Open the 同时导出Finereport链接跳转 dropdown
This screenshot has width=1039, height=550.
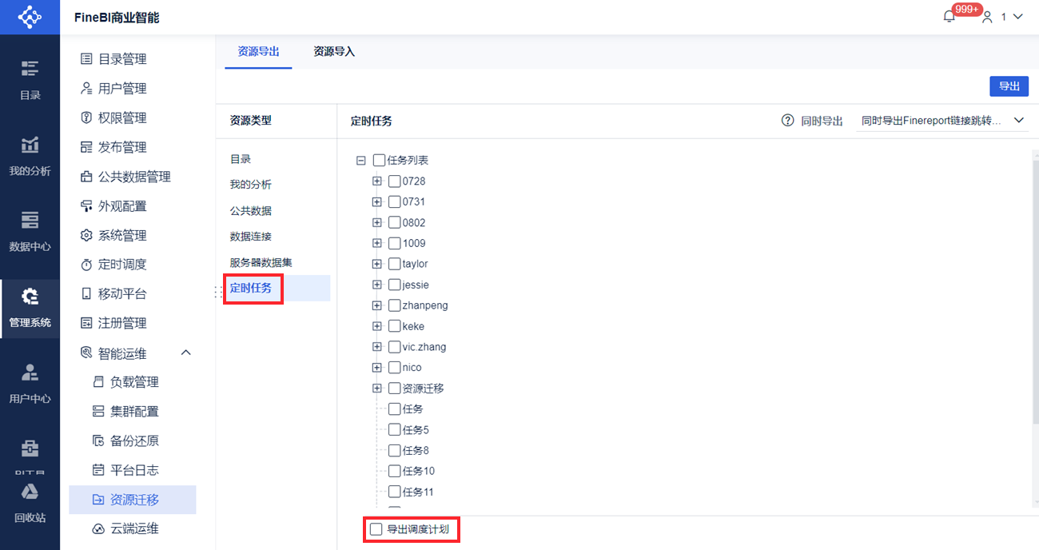tap(941, 121)
